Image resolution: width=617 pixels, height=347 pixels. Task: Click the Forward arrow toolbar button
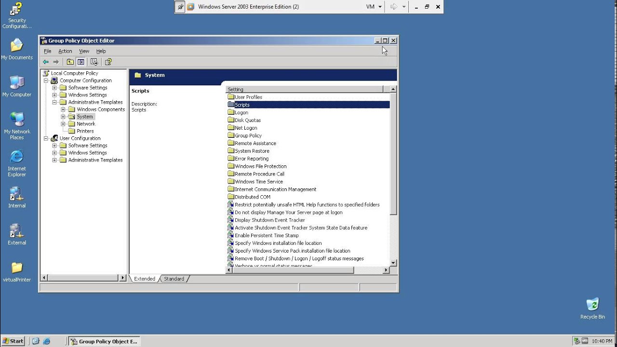click(x=56, y=62)
